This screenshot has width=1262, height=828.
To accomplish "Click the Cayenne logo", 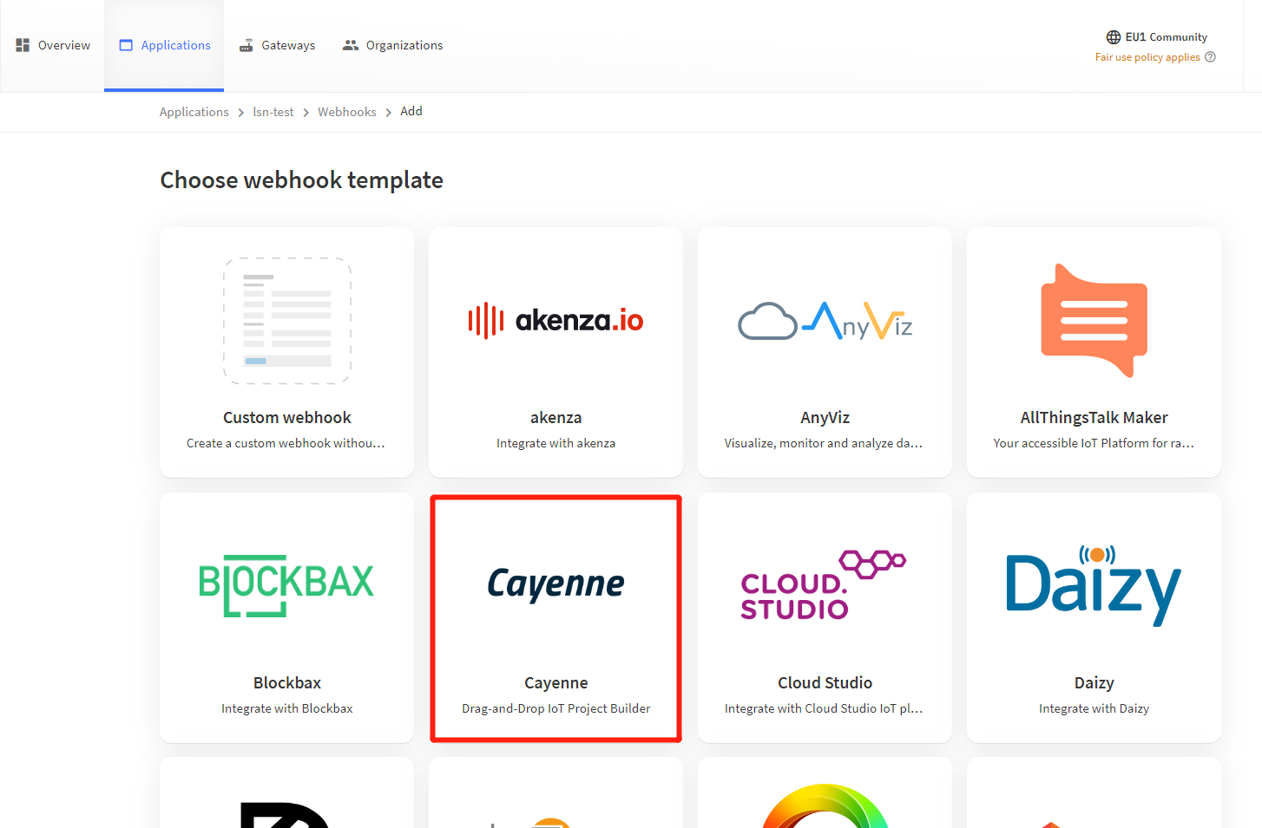I will (x=556, y=584).
